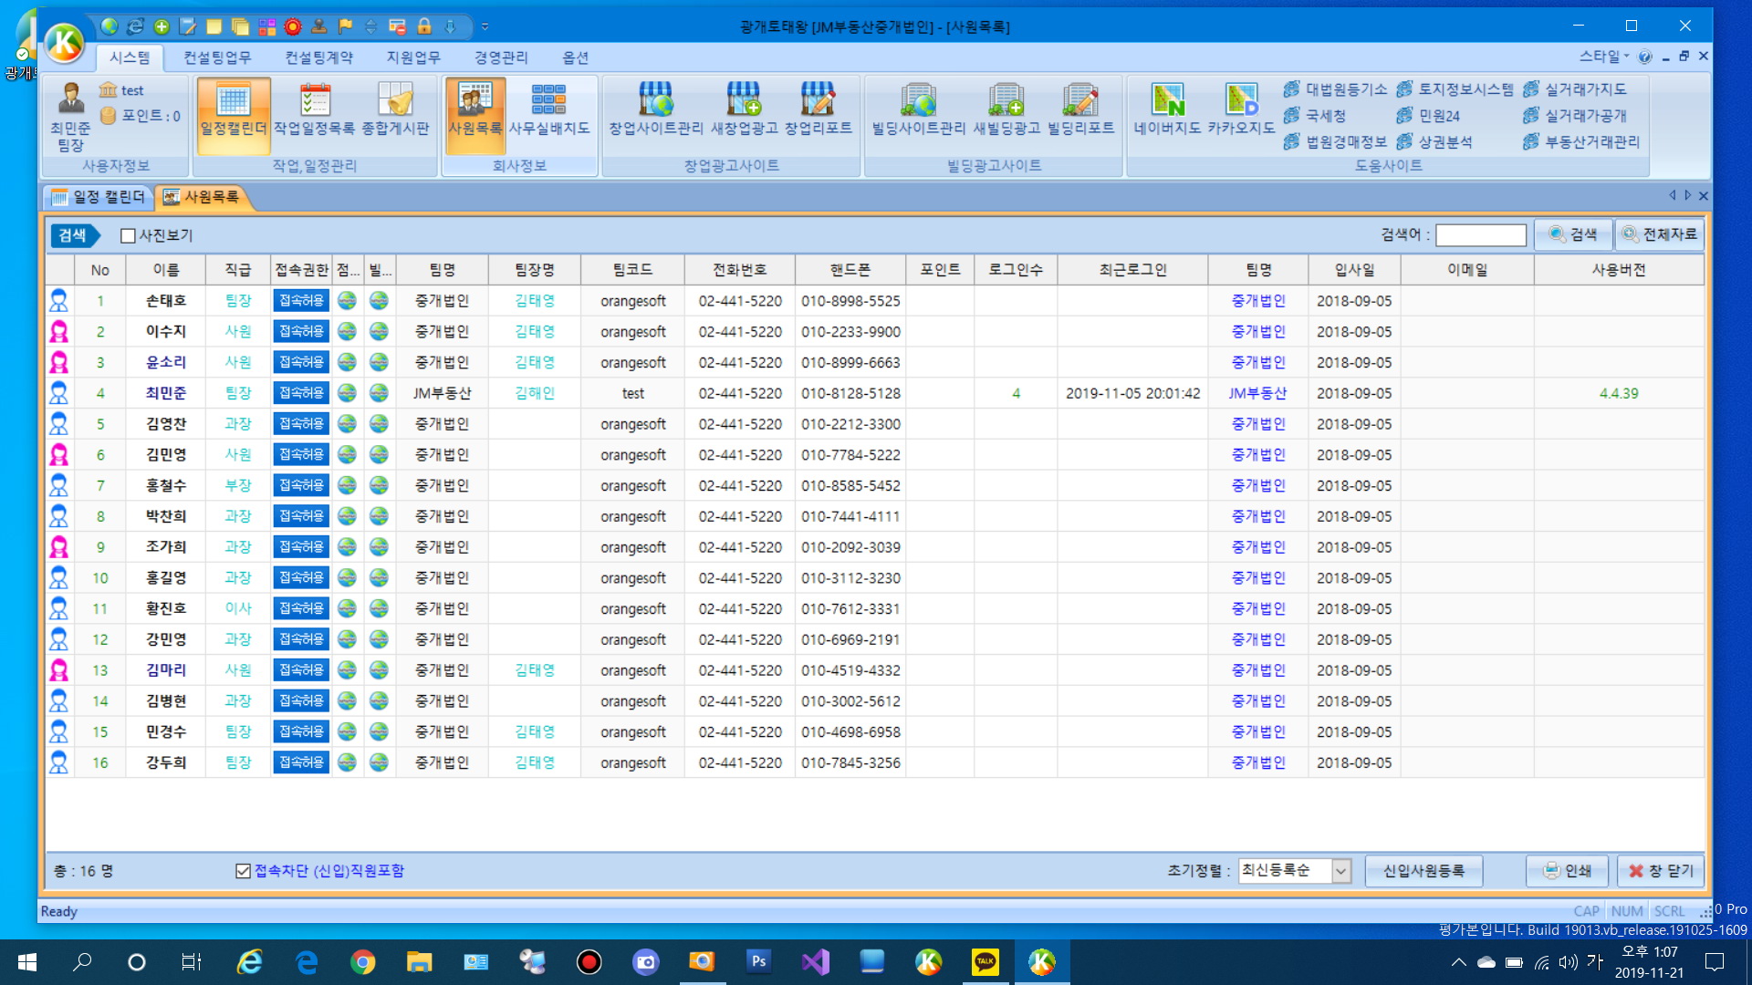Enable the 사진보기 checkbox
The height and width of the screenshot is (985, 1752).
coord(129,236)
